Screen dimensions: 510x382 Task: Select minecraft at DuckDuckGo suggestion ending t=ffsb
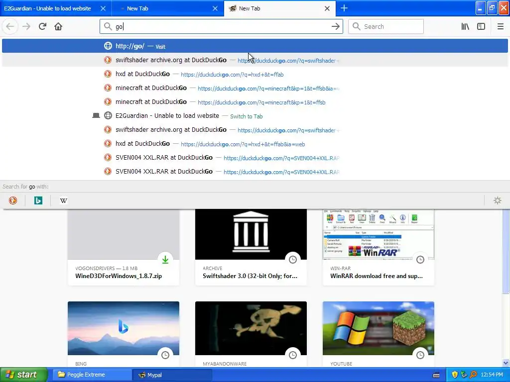[255, 102]
